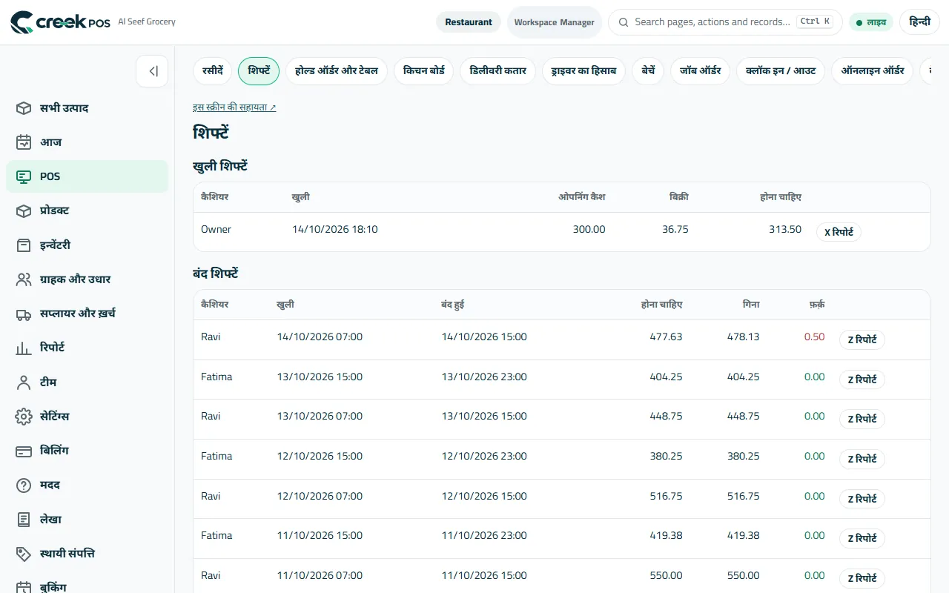Image resolution: width=949 pixels, height=593 pixels.
Task: Click the सभी उत्पाद box icon
Action: tap(24, 108)
